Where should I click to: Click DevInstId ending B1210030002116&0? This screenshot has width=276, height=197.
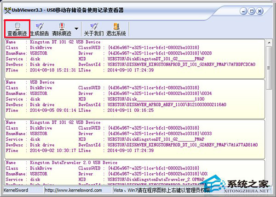pos(167,104)
